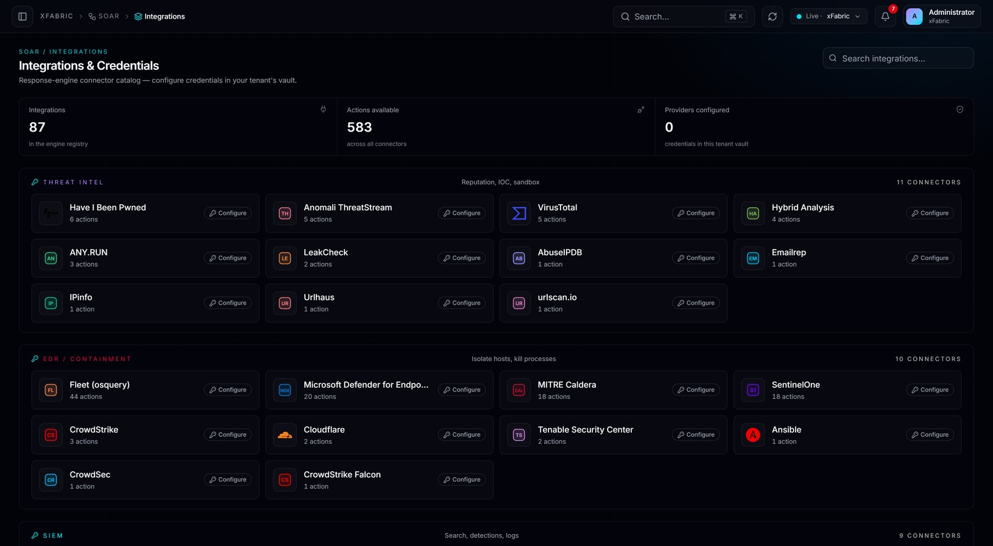Image resolution: width=993 pixels, height=546 pixels.
Task: Click the Providers configured shield icon
Action: [x=959, y=109]
